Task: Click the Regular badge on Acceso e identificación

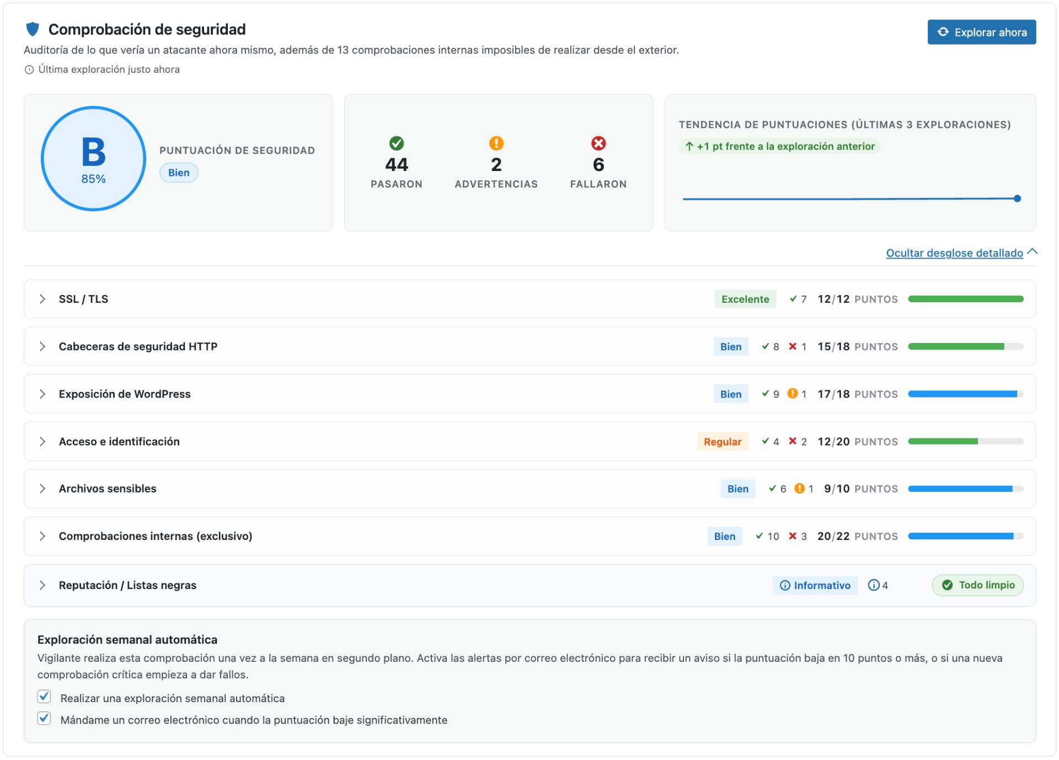Action: pos(723,441)
